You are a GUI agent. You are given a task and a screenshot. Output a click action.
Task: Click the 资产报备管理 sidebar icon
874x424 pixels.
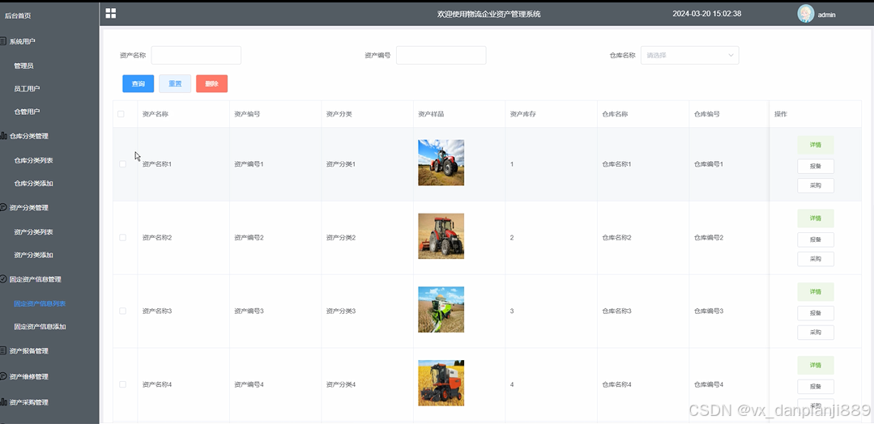click(x=3, y=351)
